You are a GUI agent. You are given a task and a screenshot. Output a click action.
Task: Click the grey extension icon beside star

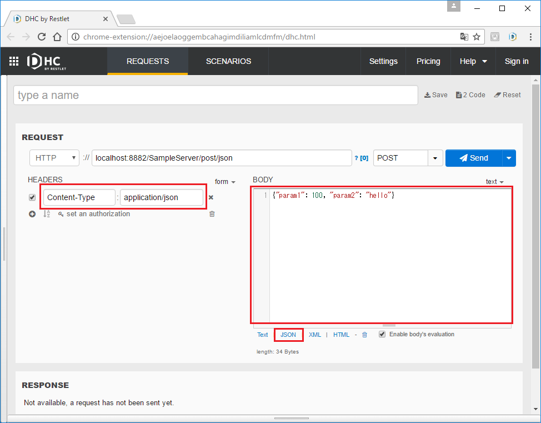point(495,37)
